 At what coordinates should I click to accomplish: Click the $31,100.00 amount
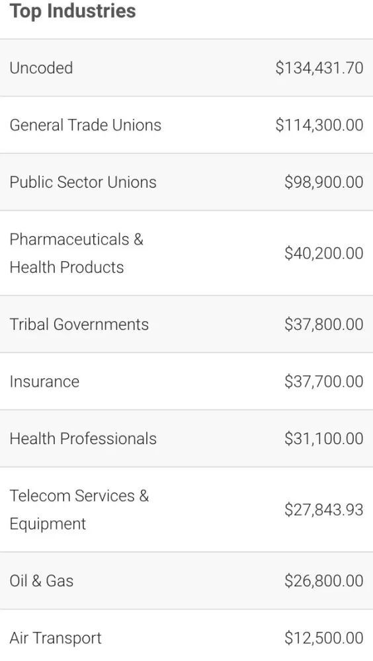[x=323, y=438]
